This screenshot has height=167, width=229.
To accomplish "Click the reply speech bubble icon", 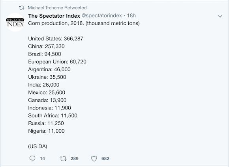I will click(32, 158).
